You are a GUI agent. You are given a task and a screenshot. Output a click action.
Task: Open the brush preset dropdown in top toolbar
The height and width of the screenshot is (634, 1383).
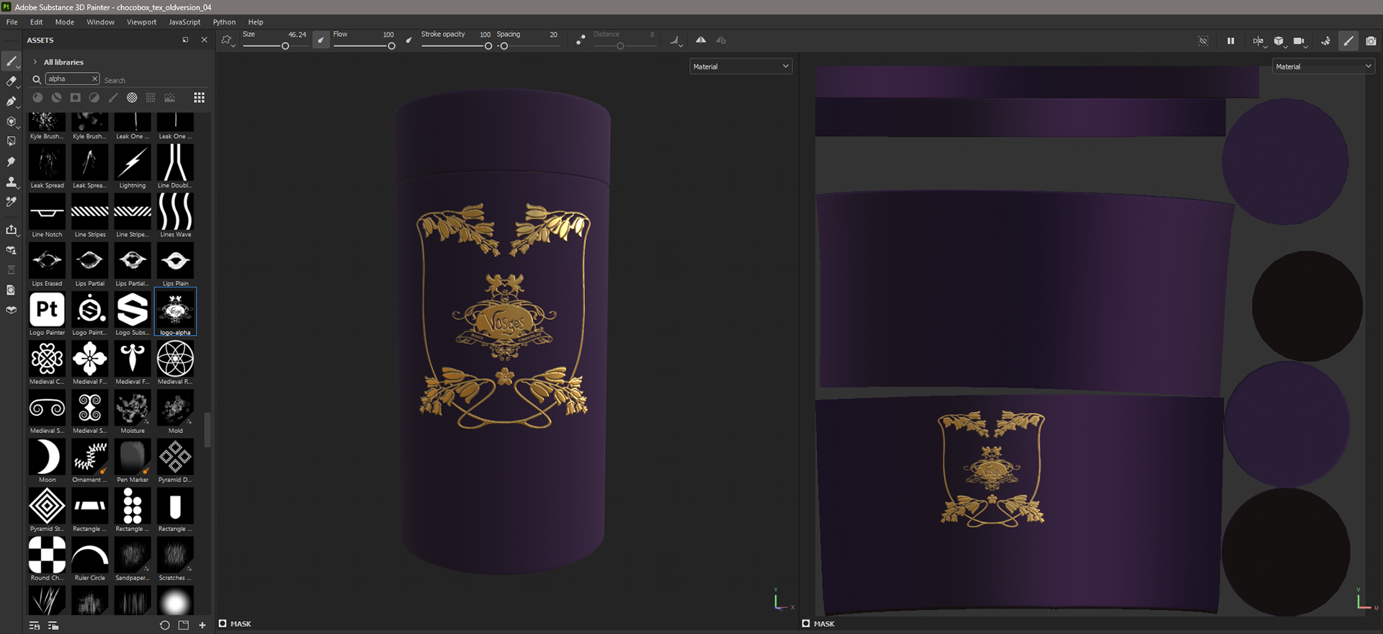coord(228,40)
